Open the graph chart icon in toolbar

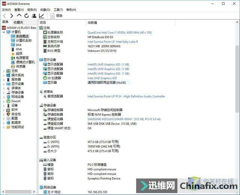(41, 16)
